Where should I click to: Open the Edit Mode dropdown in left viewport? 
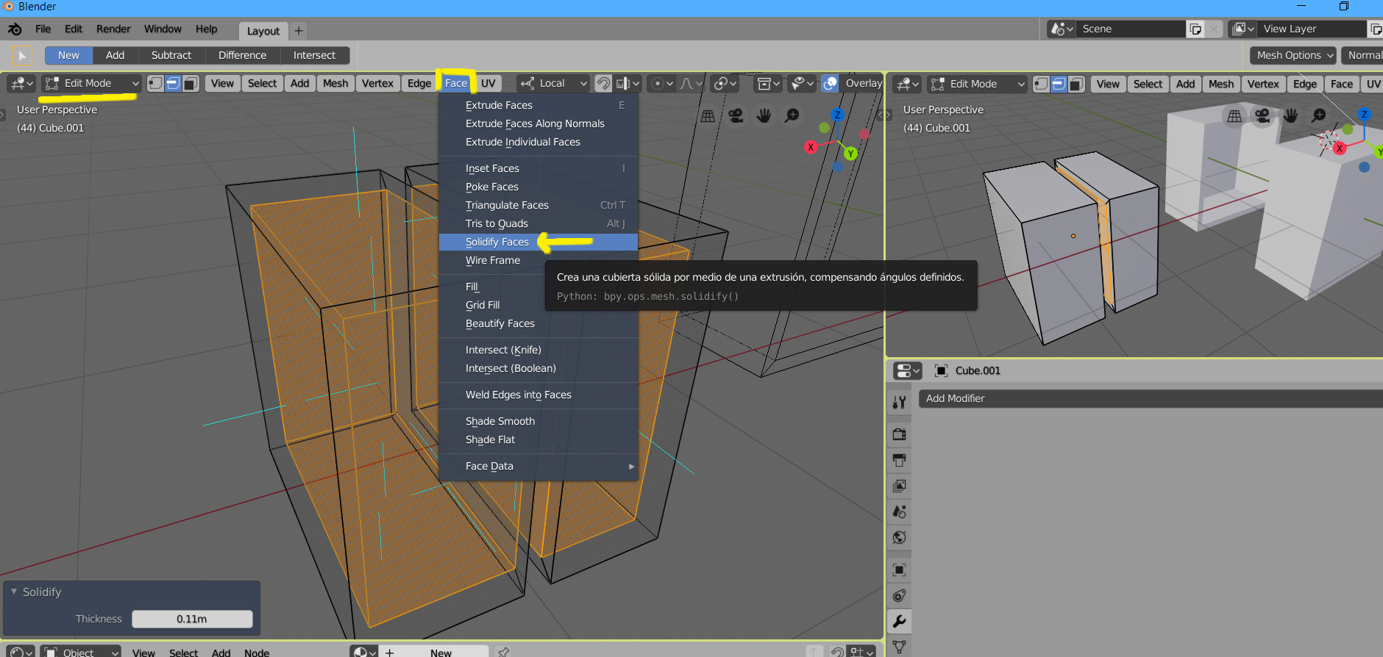click(x=90, y=83)
